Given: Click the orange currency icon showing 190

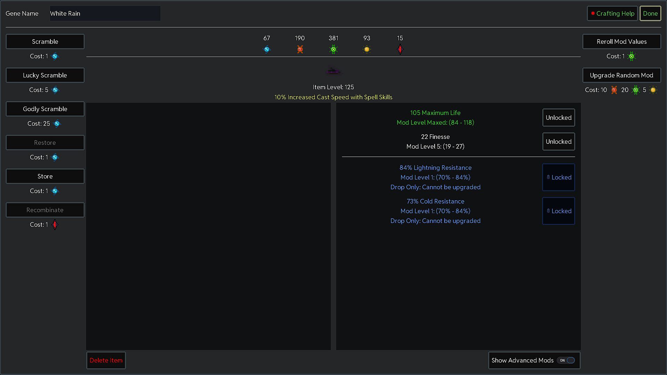Looking at the screenshot, I should pos(300,49).
